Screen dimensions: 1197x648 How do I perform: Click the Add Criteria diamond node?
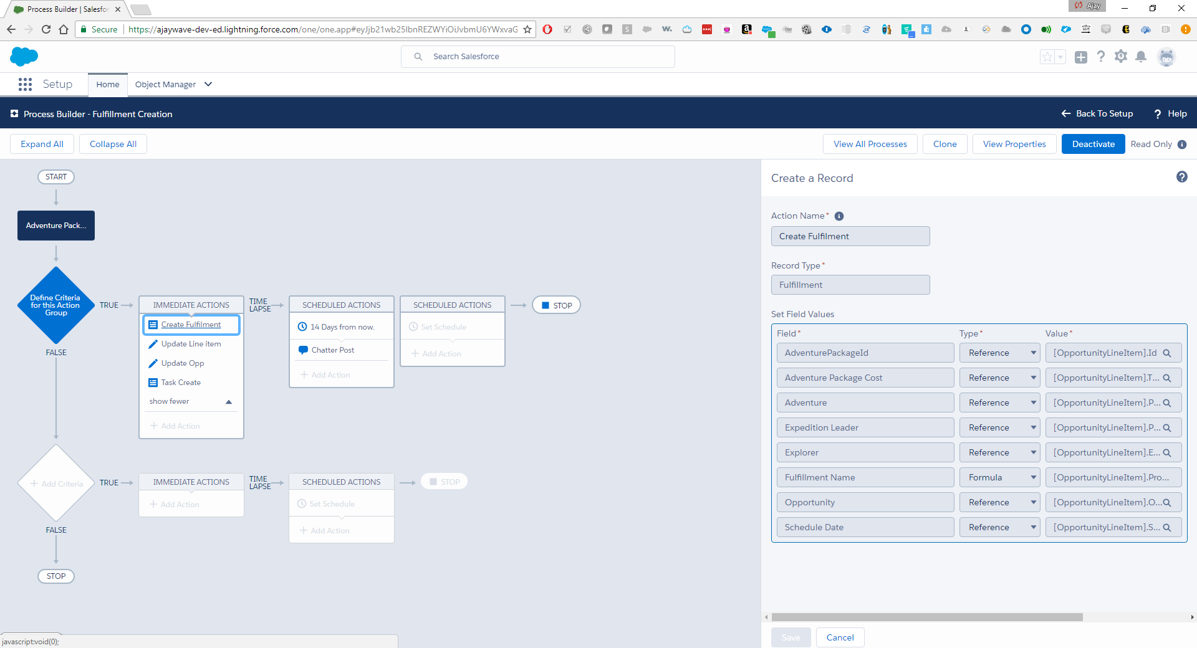click(x=56, y=483)
